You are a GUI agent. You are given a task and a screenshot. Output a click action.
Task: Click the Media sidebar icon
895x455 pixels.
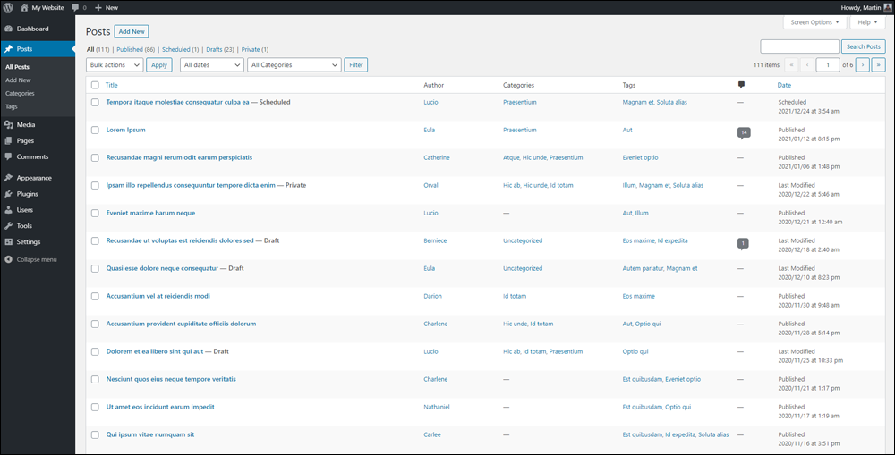pos(9,124)
